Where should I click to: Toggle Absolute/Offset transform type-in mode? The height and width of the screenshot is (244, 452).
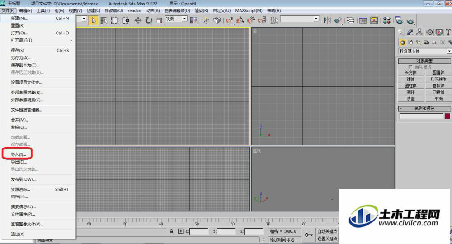pos(181,231)
